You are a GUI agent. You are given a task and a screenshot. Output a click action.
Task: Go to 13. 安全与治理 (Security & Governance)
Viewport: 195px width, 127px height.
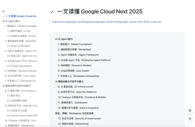click(80, 119)
